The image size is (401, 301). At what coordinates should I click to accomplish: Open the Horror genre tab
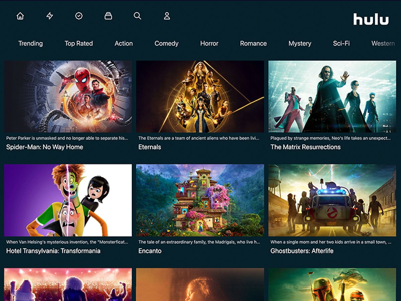click(x=209, y=43)
